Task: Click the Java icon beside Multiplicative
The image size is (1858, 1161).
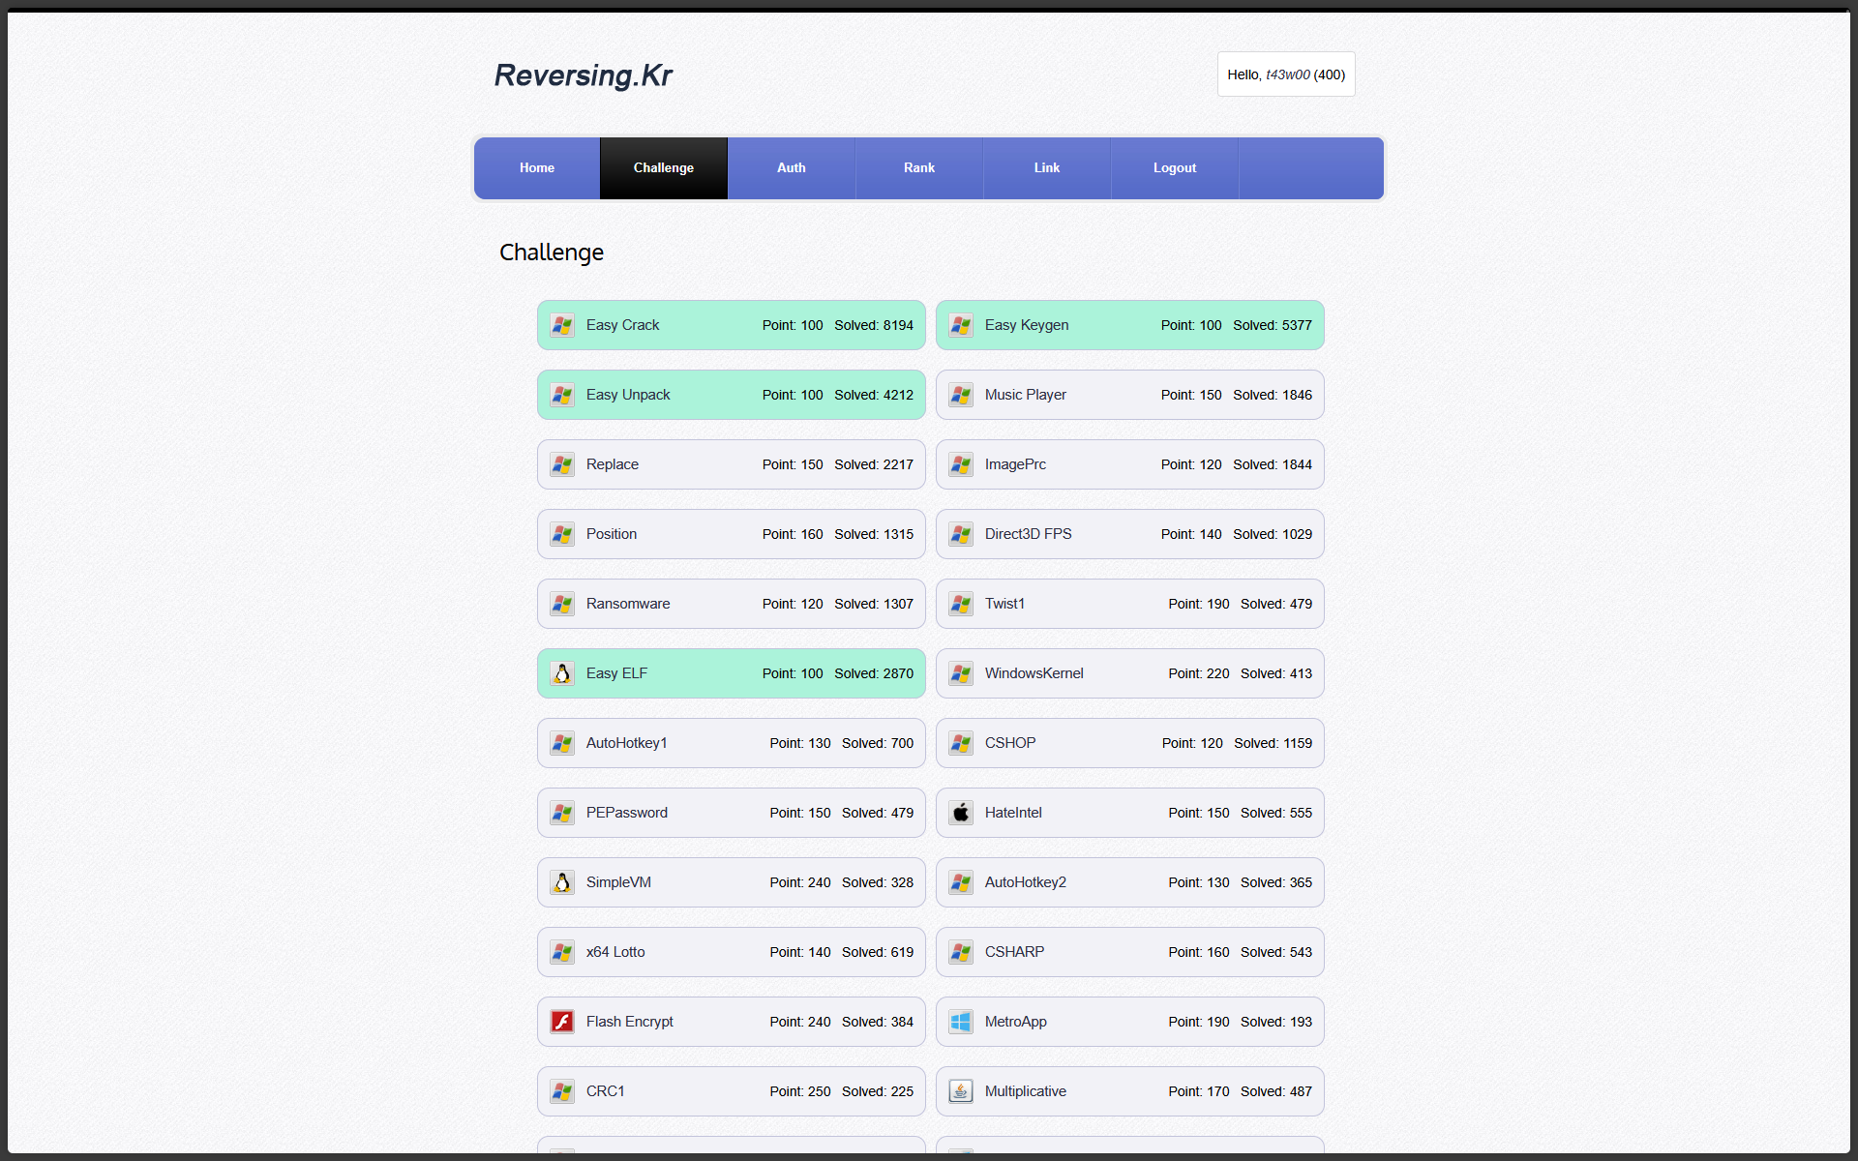Action: point(961,1092)
